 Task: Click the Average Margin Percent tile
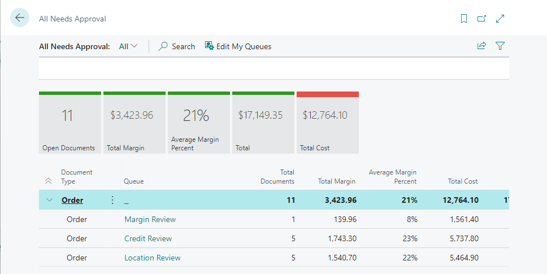[x=198, y=123]
